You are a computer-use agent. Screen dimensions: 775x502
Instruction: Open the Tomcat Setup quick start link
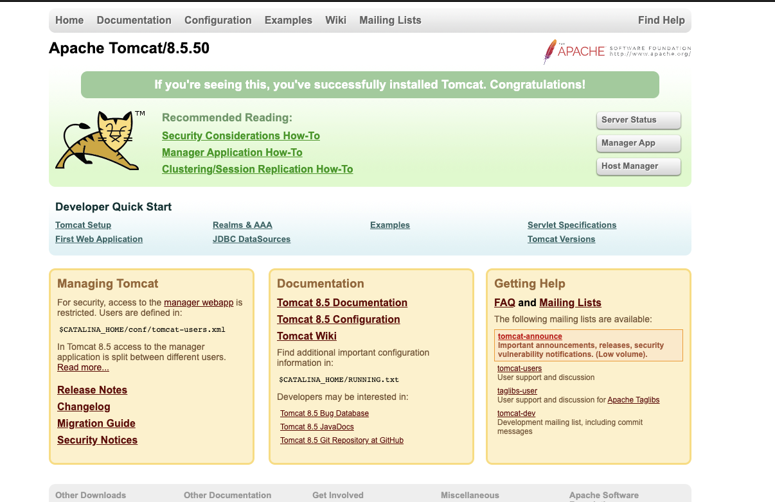point(83,225)
